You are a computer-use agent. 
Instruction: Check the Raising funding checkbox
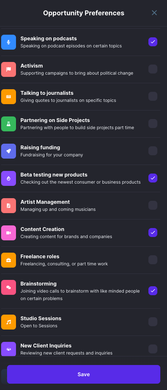click(x=153, y=151)
